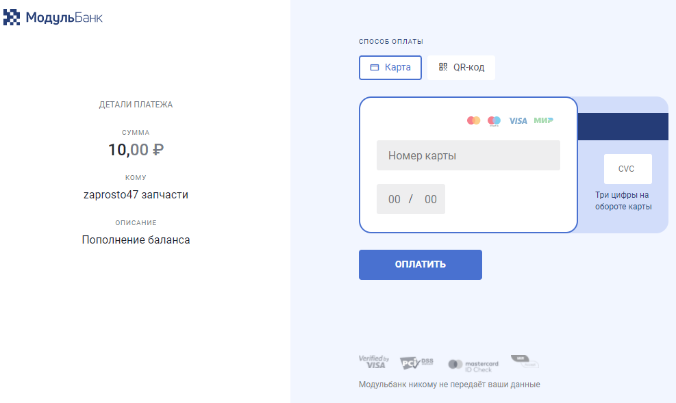
Task: Click the 10,00 ₽ payment amount
Action: [x=136, y=149]
